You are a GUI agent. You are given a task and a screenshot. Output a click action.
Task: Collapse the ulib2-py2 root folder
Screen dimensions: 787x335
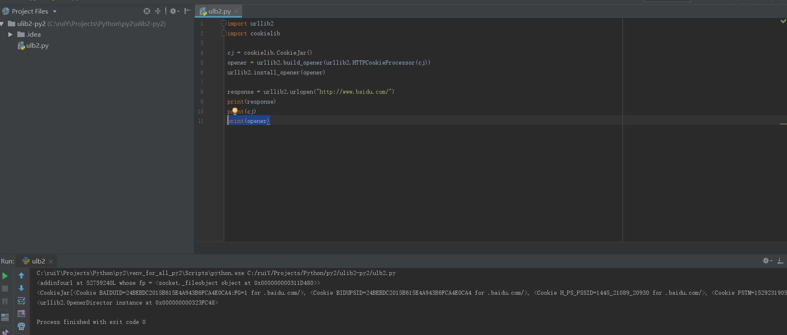point(2,24)
